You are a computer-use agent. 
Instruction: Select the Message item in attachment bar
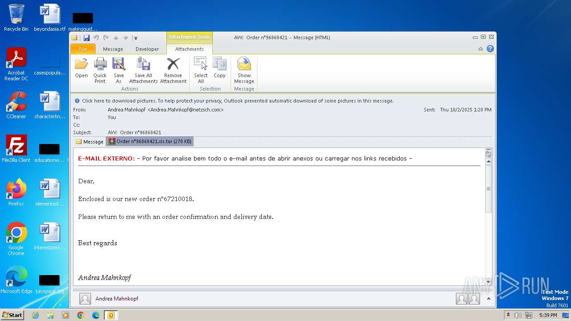(x=90, y=141)
